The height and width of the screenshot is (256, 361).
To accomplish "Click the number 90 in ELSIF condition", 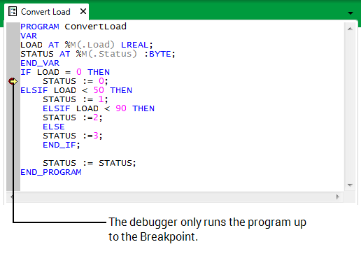I will point(121,108).
